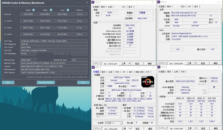Click Close button in AIDA64 benchmark
223x130 pixels.
(83, 82)
